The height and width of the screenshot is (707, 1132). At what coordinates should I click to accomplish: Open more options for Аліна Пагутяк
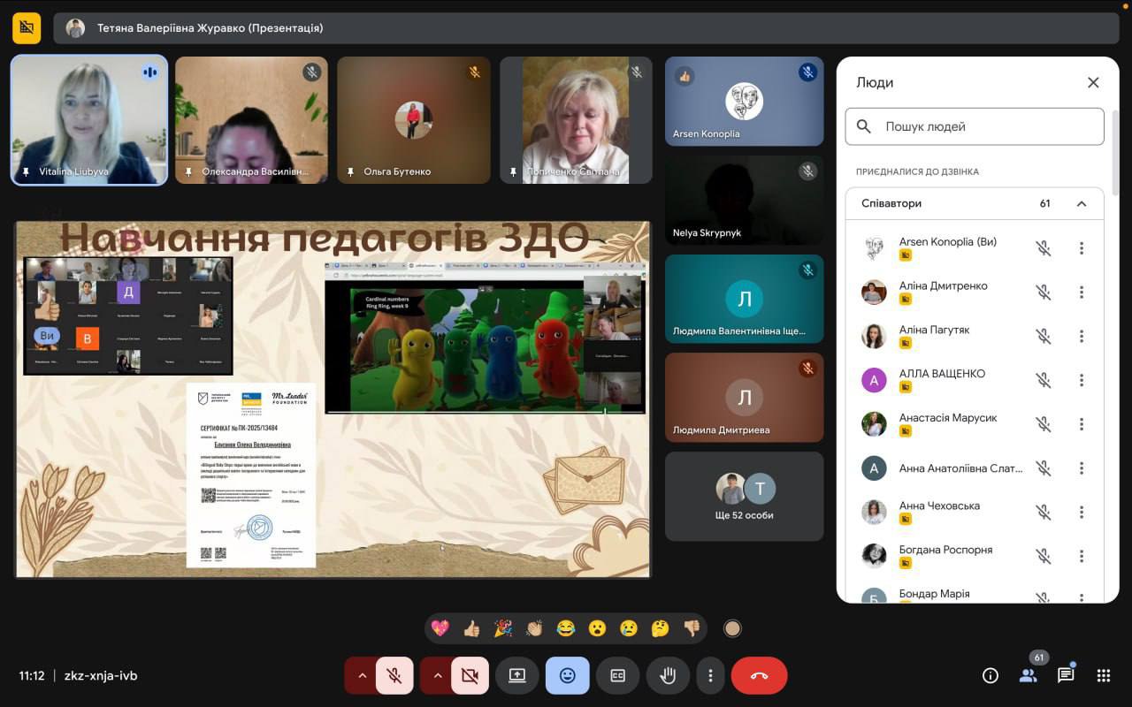1081,337
